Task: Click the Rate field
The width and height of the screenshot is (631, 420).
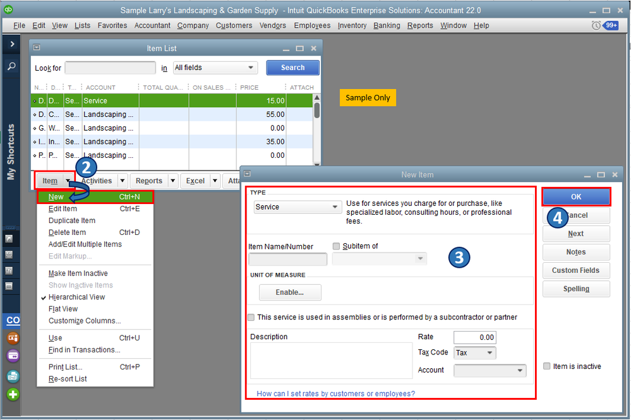Action: coord(475,337)
